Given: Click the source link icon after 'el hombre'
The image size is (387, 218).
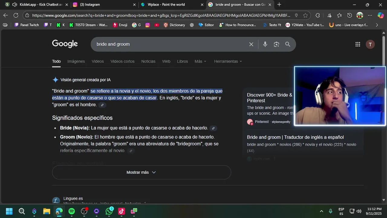Looking at the screenshot, I should click(x=102, y=105).
